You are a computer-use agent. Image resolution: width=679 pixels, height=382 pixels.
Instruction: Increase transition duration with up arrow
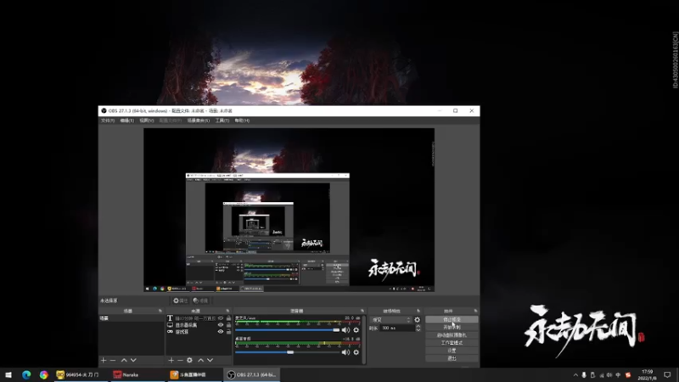pyautogui.click(x=418, y=327)
